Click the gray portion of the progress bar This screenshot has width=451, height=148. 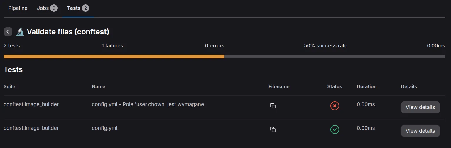pyautogui.click(x=335, y=56)
